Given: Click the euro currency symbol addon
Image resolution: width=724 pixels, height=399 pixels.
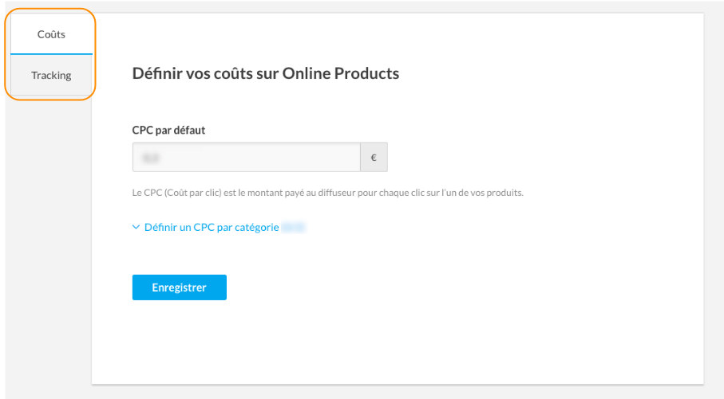Looking at the screenshot, I should [x=374, y=158].
